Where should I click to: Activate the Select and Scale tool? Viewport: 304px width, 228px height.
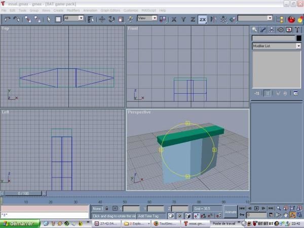[x=121, y=19]
